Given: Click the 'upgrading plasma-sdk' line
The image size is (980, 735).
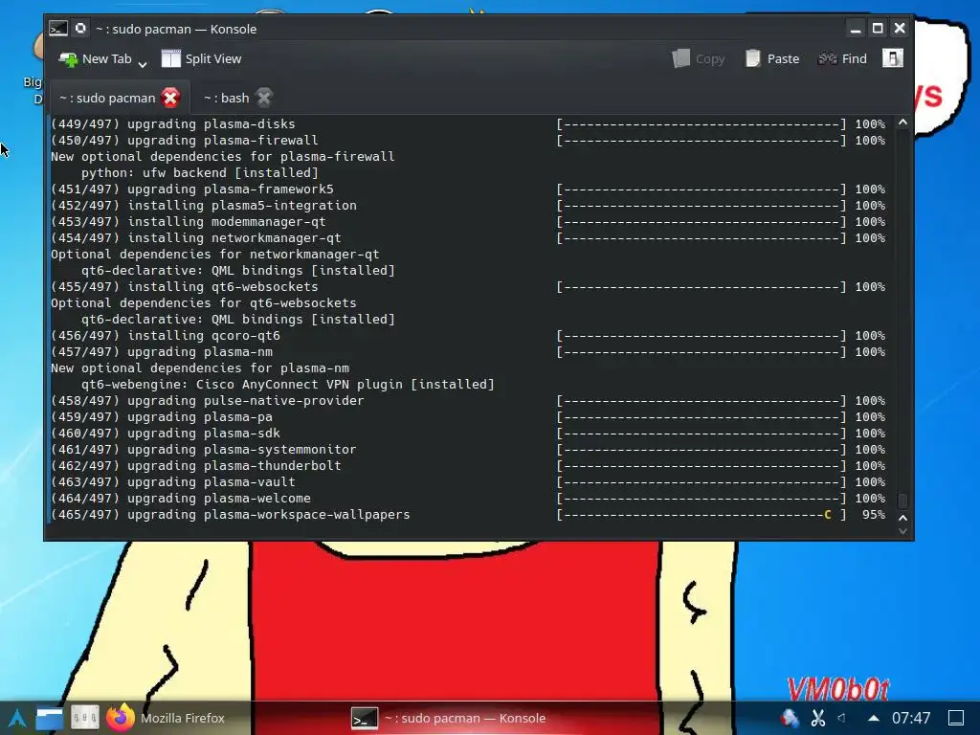Looking at the screenshot, I should pos(166,434).
